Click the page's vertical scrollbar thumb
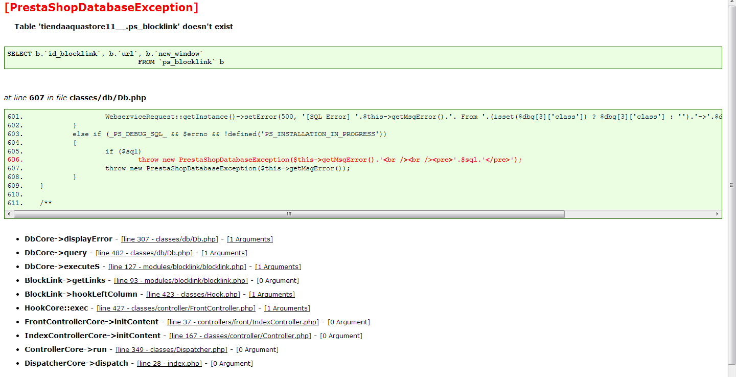The width and height of the screenshot is (736, 377). point(731,185)
